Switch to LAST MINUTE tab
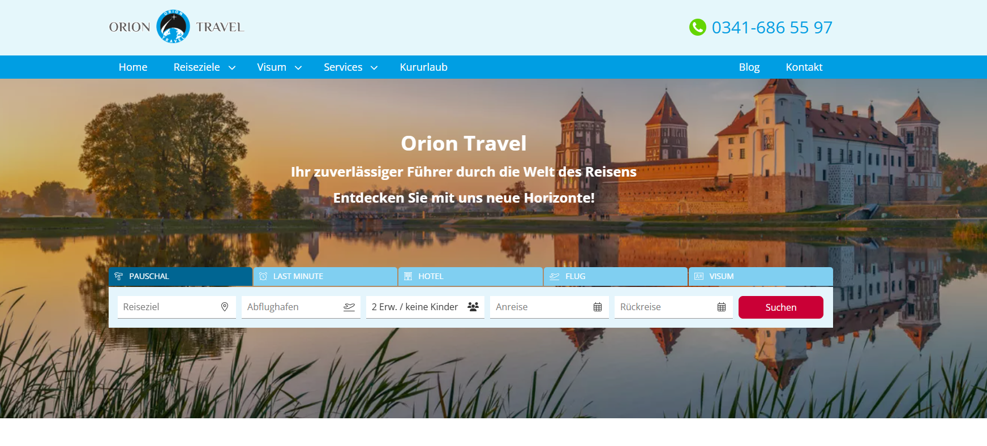The height and width of the screenshot is (446, 987). (x=325, y=276)
